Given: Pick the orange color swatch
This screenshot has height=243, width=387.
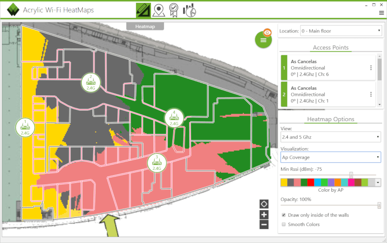Looking at the screenshot, I should click(x=338, y=182).
